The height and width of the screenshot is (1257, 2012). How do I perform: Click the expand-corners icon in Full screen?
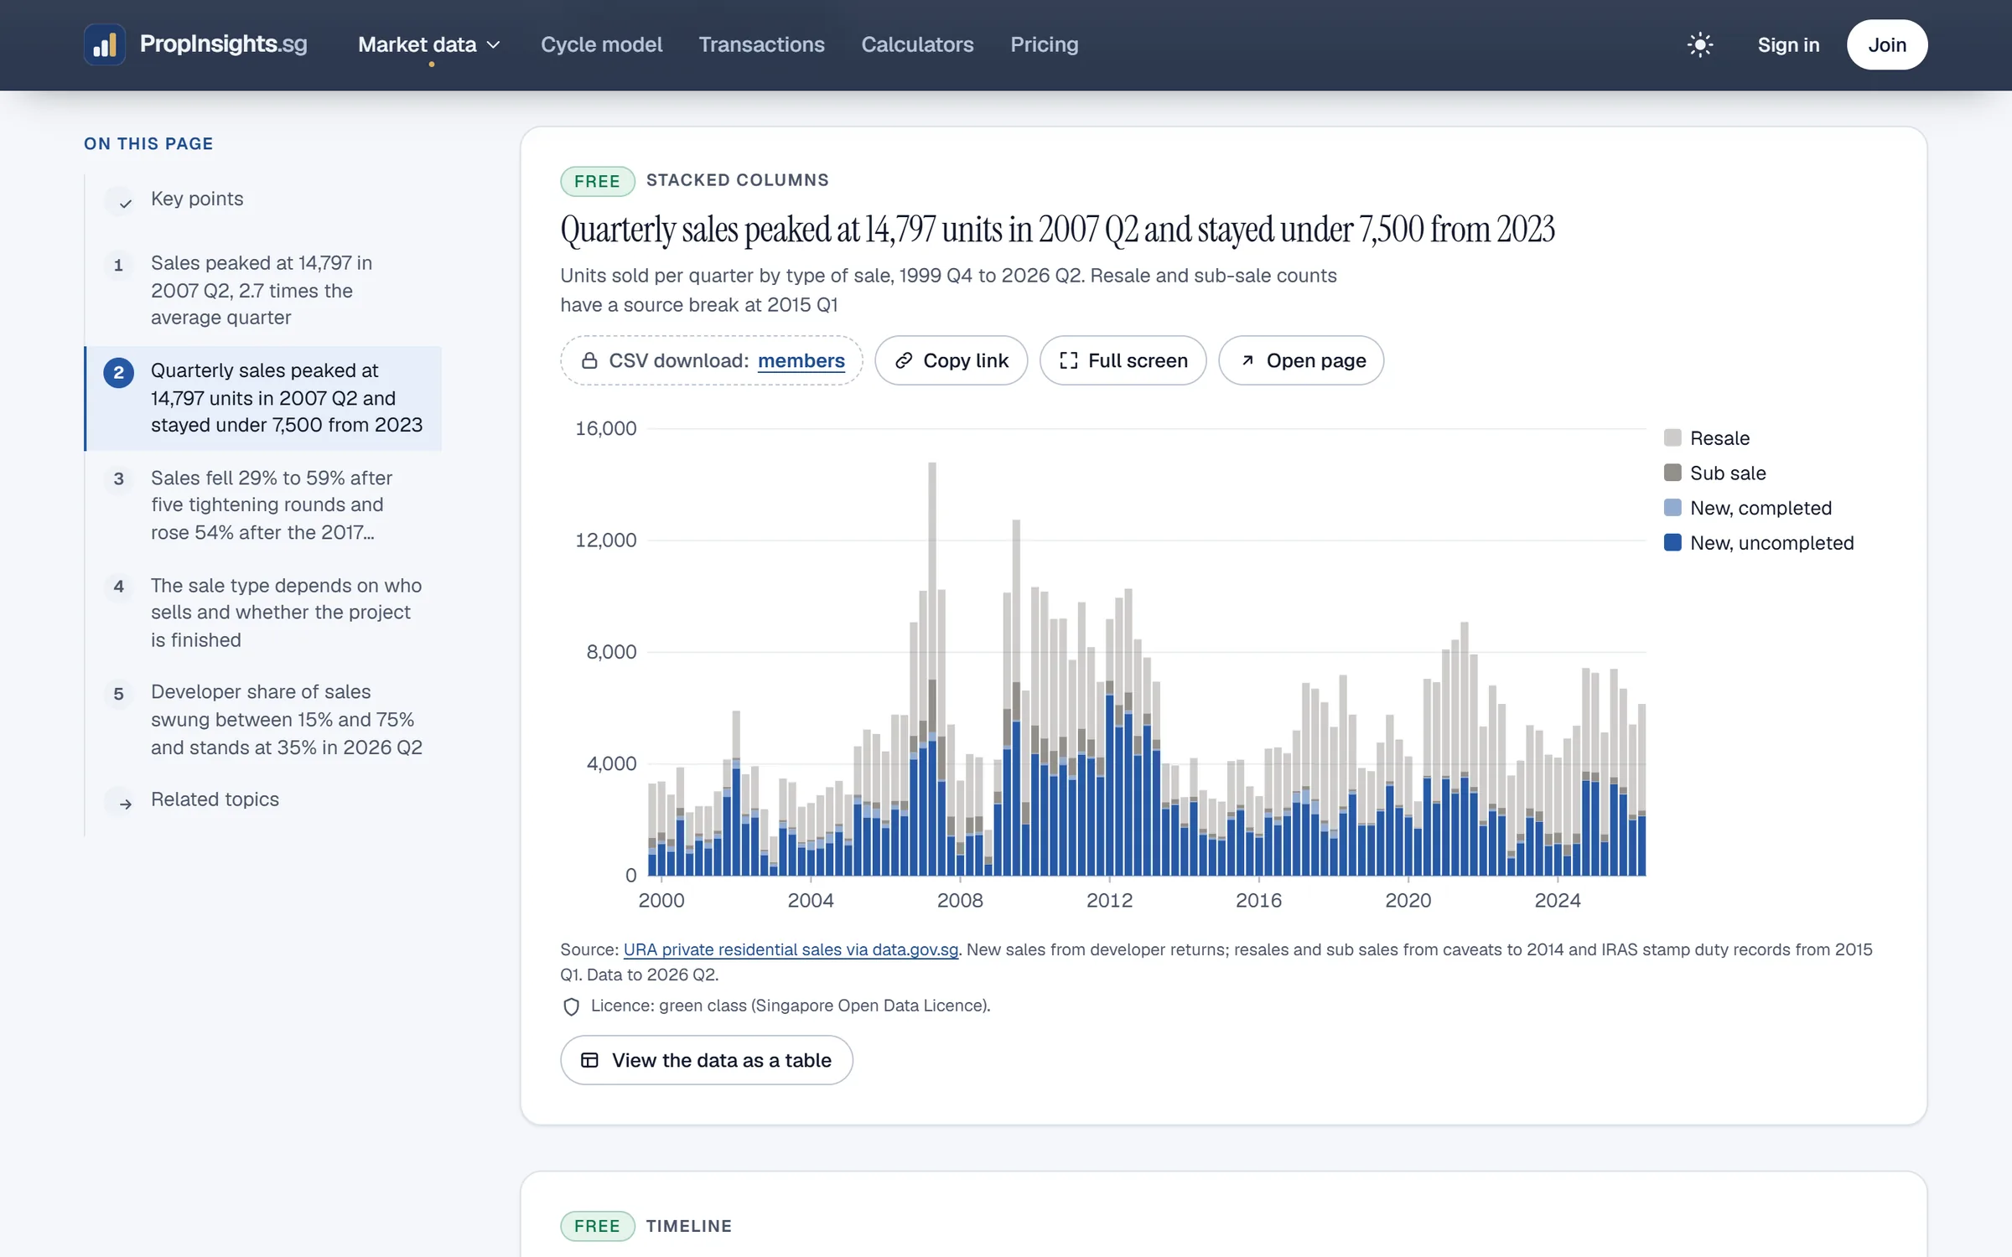pyautogui.click(x=1068, y=360)
